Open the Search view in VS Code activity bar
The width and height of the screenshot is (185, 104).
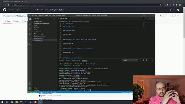pyautogui.click(x=30, y=24)
